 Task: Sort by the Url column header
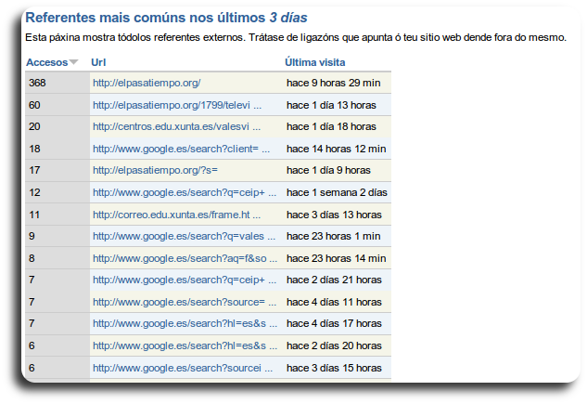click(98, 62)
